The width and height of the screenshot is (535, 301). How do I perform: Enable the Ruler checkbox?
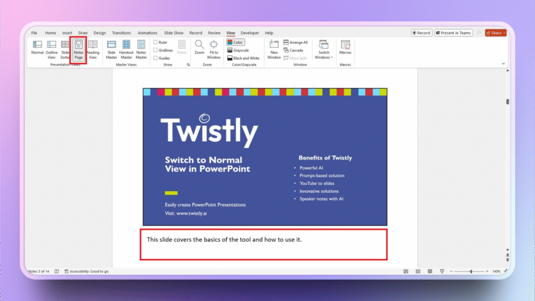[x=156, y=42]
